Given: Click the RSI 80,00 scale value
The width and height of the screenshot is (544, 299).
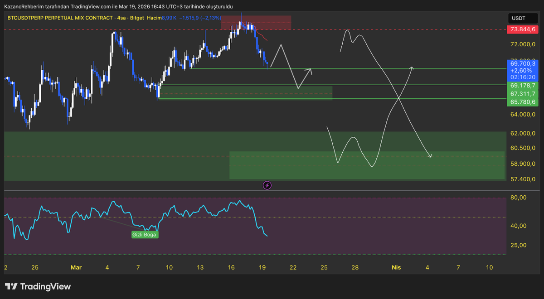Looking at the screenshot, I should pos(518,198).
